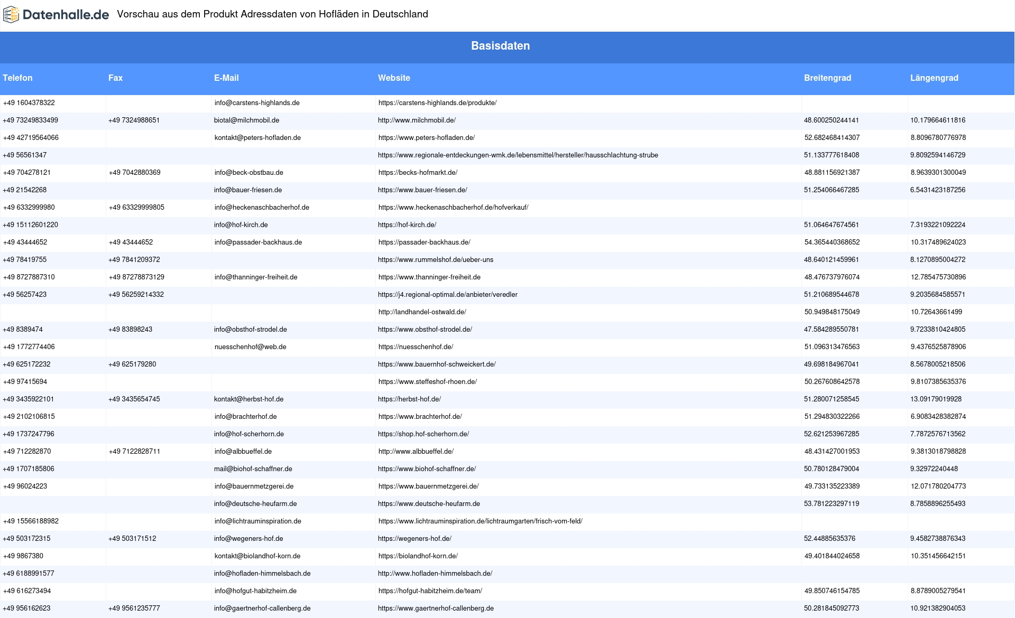The height and width of the screenshot is (618, 1015).
Task: Select longitude 12.785475730896
Action: (x=938, y=277)
